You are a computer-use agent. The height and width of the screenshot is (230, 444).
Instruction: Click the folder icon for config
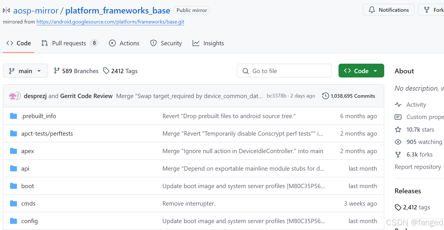[x=14, y=221]
